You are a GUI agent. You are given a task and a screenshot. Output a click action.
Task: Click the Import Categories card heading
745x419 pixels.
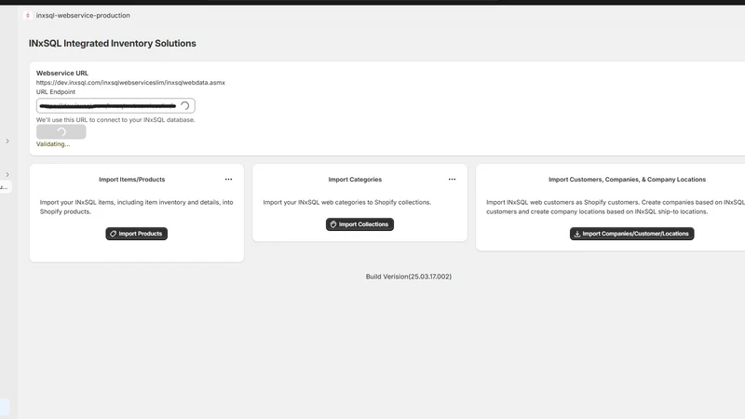(355, 180)
